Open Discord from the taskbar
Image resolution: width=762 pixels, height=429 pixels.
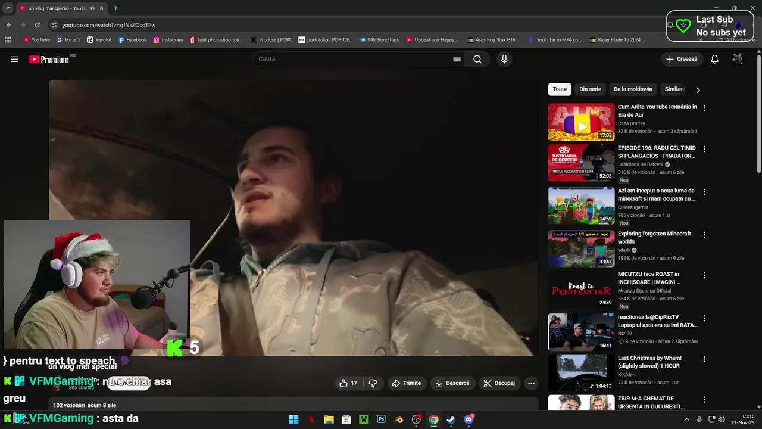(469, 419)
